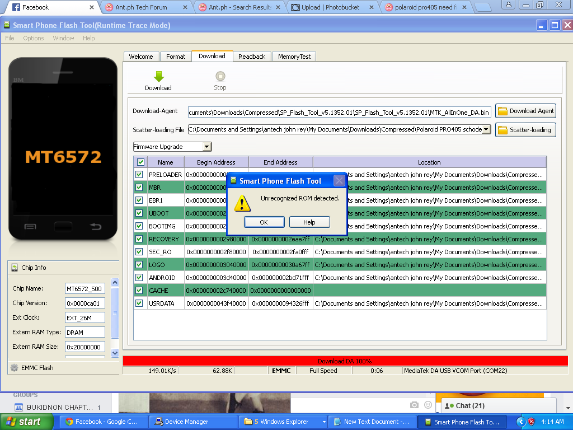Click the Facebook tab favicon
Screen dimensions: 573x430
[16, 7]
